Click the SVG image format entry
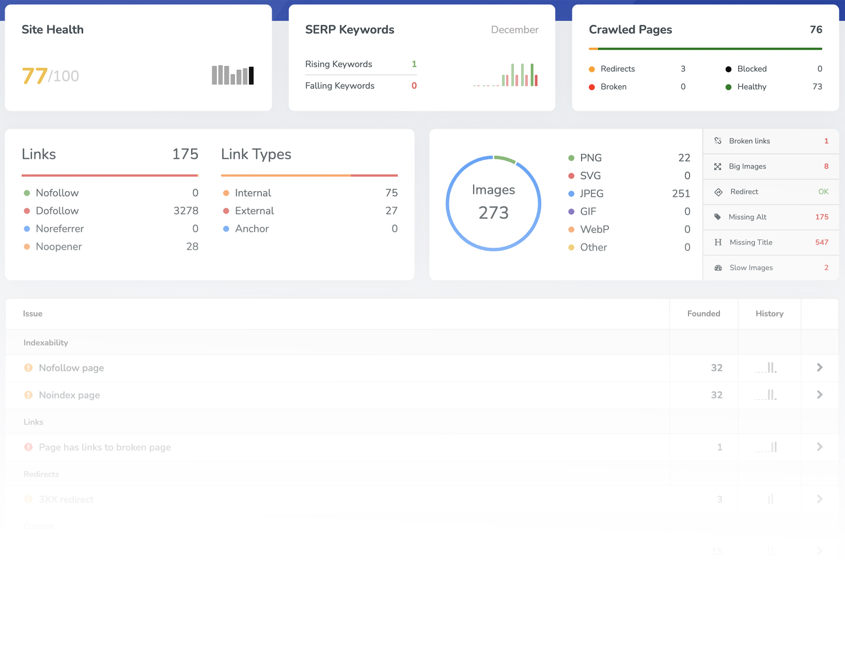The height and width of the screenshot is (645, 845). (x=629, y=176)
